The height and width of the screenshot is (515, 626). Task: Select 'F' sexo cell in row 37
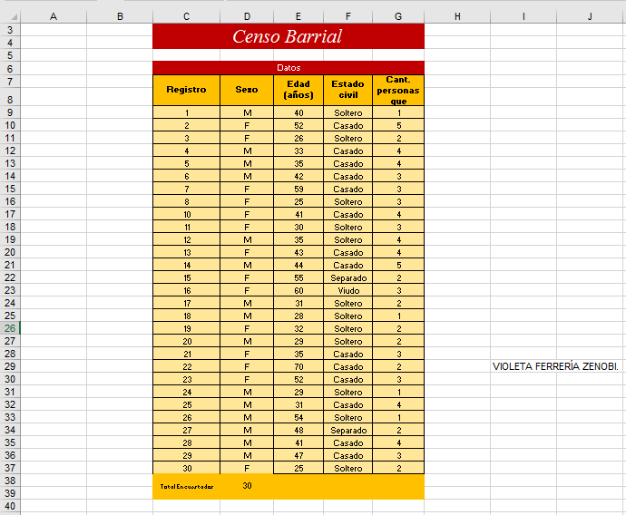click(x=247, y=469)
